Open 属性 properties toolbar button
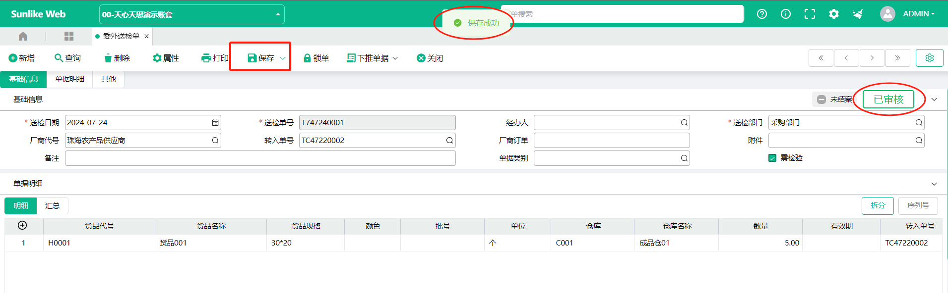 [x=166, y=58]
